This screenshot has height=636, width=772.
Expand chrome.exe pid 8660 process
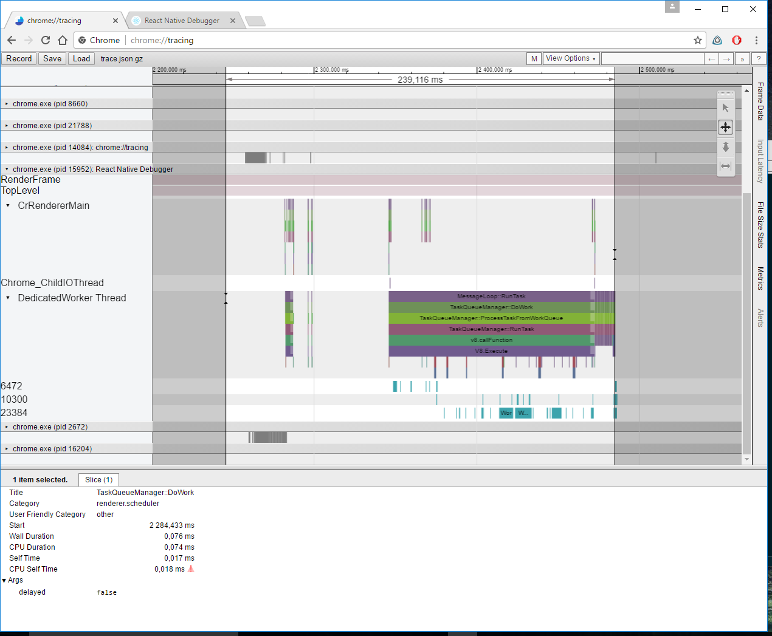tap(7, 104)
